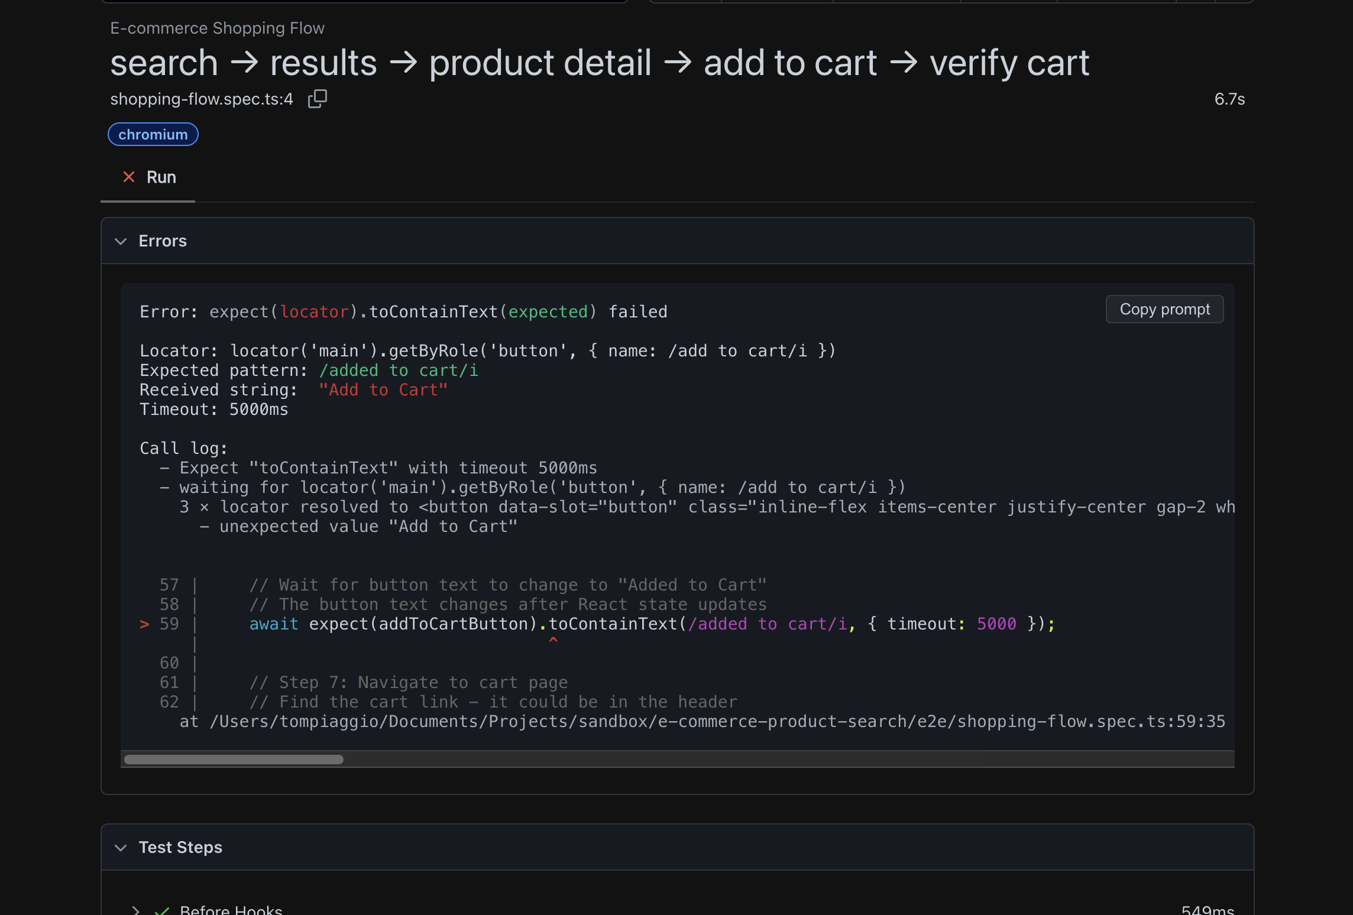Viewport: 1353px width, 915px height.
Task: Collapse the Test Steps section chevron
Action: (x=121, y=848)
